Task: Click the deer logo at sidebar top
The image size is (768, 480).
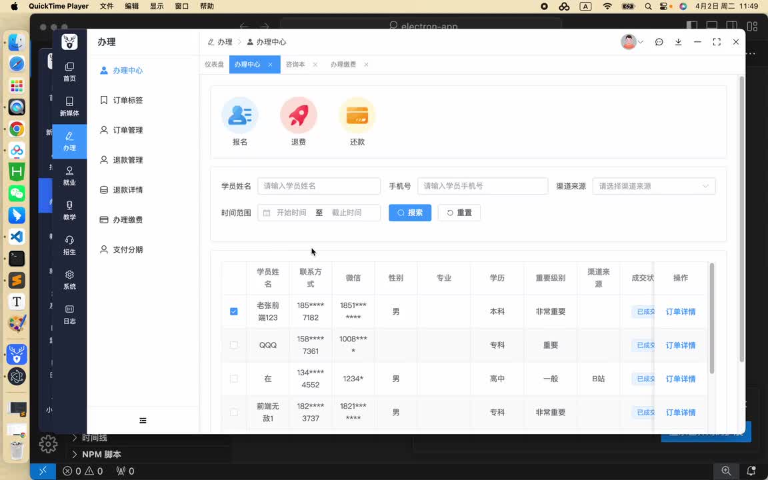Action: click(69, 42)
